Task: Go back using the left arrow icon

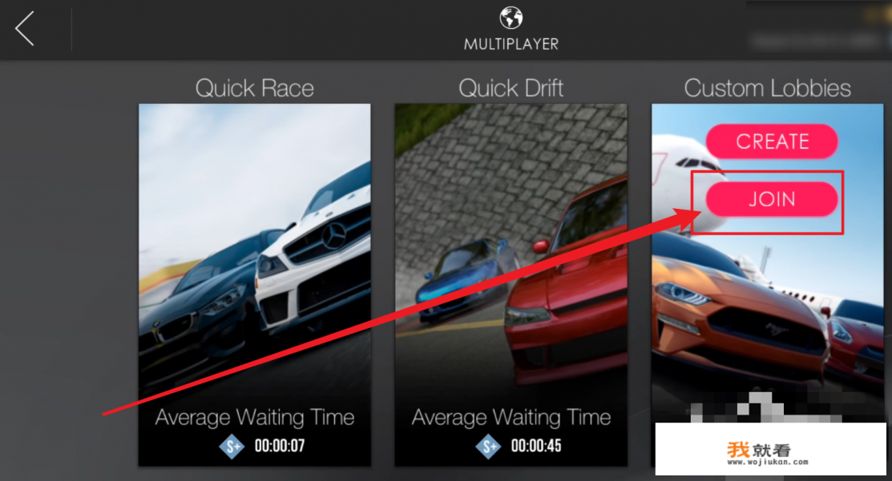Action: tap(25, 28)
